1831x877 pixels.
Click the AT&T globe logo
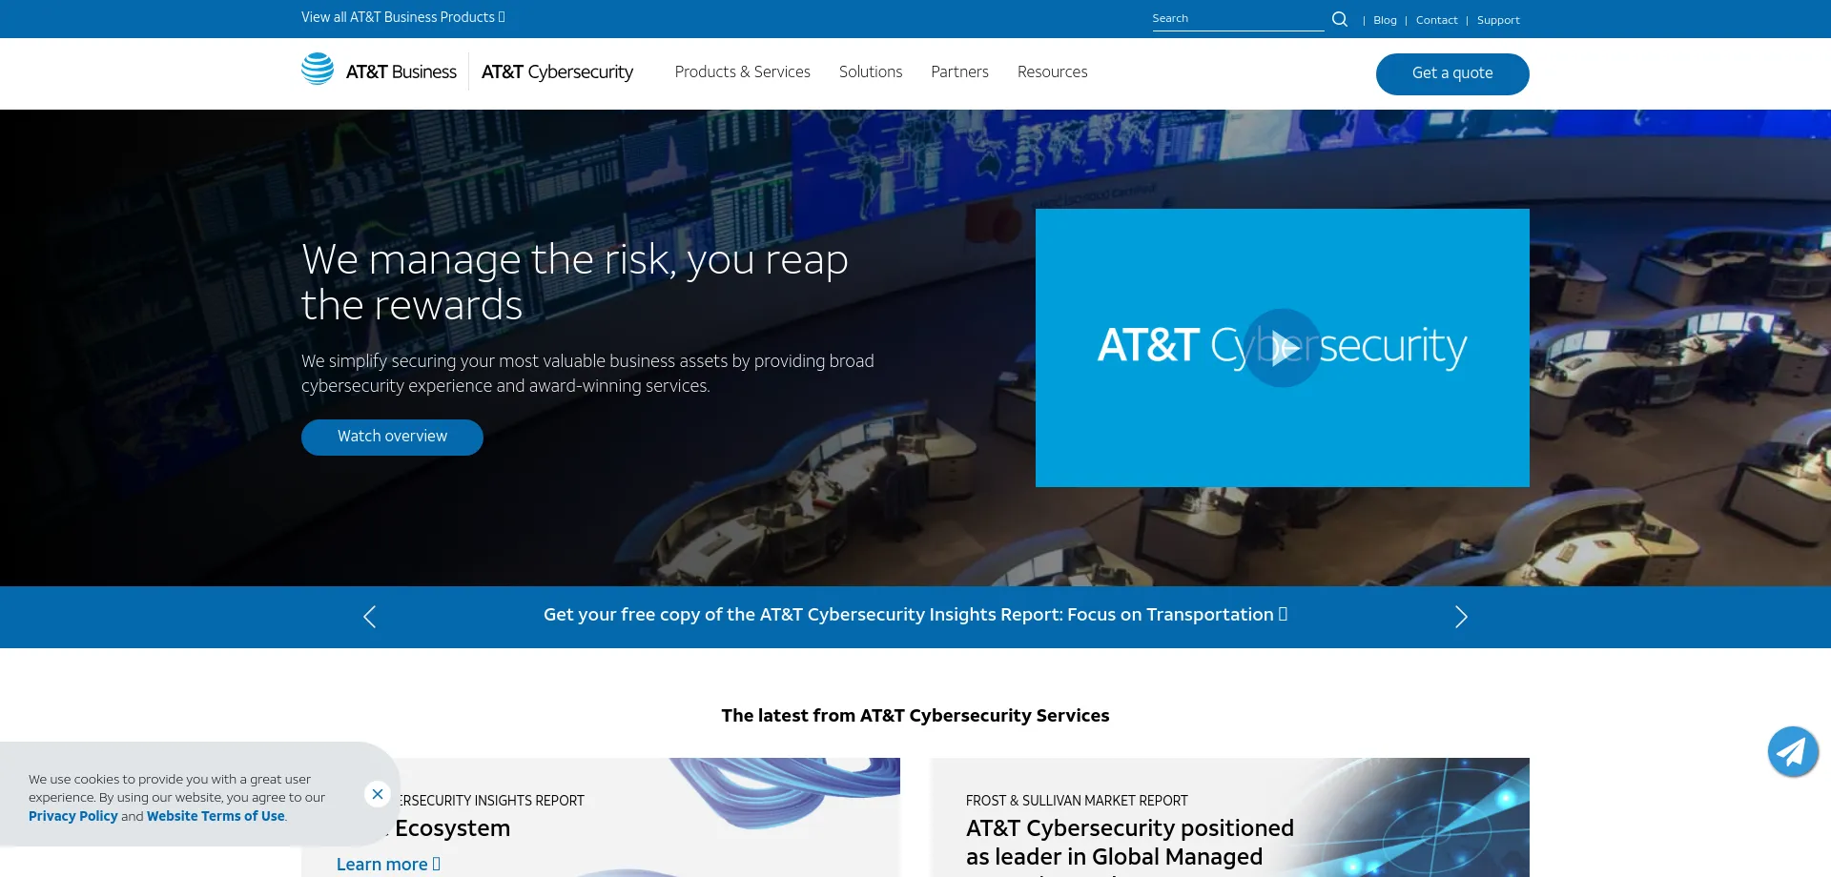(x=318, y=69)
